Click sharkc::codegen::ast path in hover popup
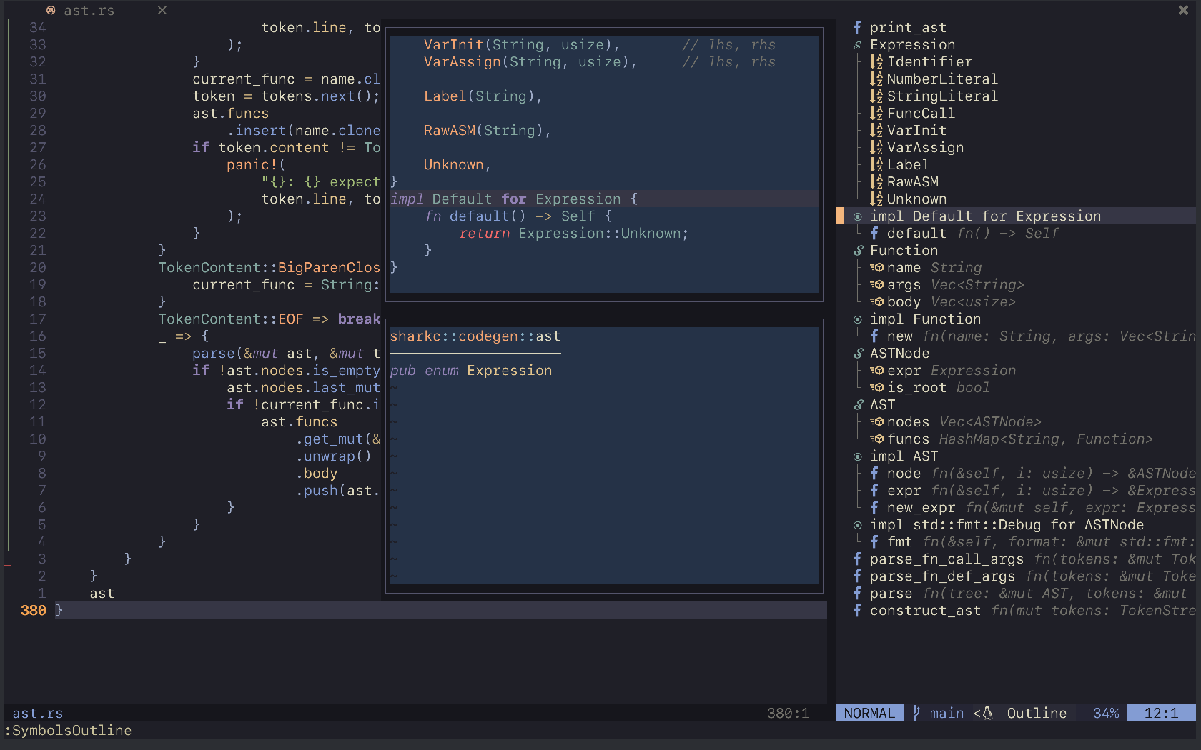1201x750 pixels. (475, 336)
